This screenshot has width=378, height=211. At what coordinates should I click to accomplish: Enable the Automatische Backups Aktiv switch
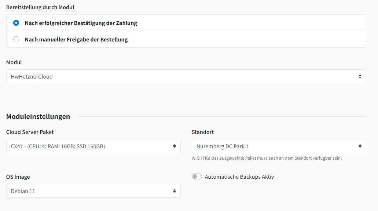coord(197,177)
